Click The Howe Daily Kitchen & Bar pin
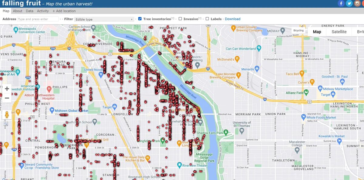 [148, 158]
